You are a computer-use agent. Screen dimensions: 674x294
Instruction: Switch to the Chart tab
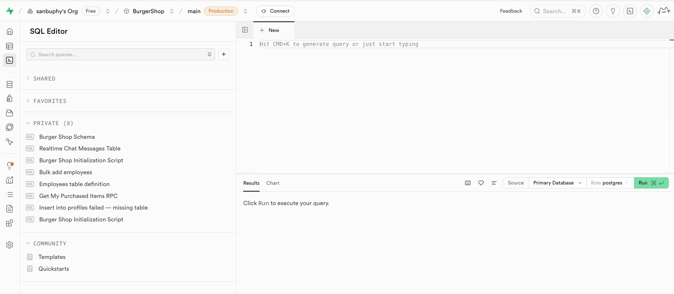pyautogui.click(x=273, y=183)
